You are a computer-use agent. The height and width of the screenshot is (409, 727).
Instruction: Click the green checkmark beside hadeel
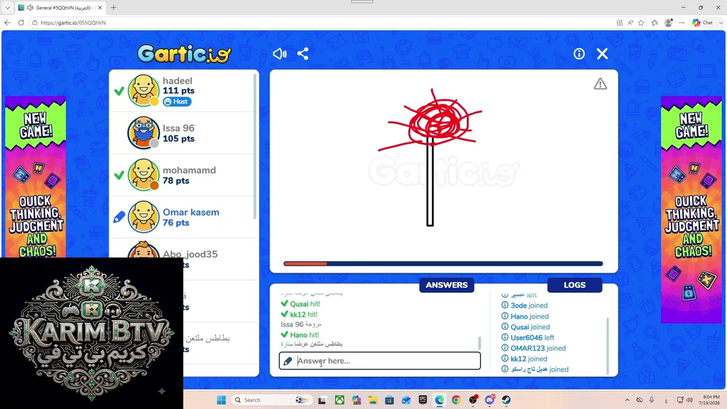(119, 91)
